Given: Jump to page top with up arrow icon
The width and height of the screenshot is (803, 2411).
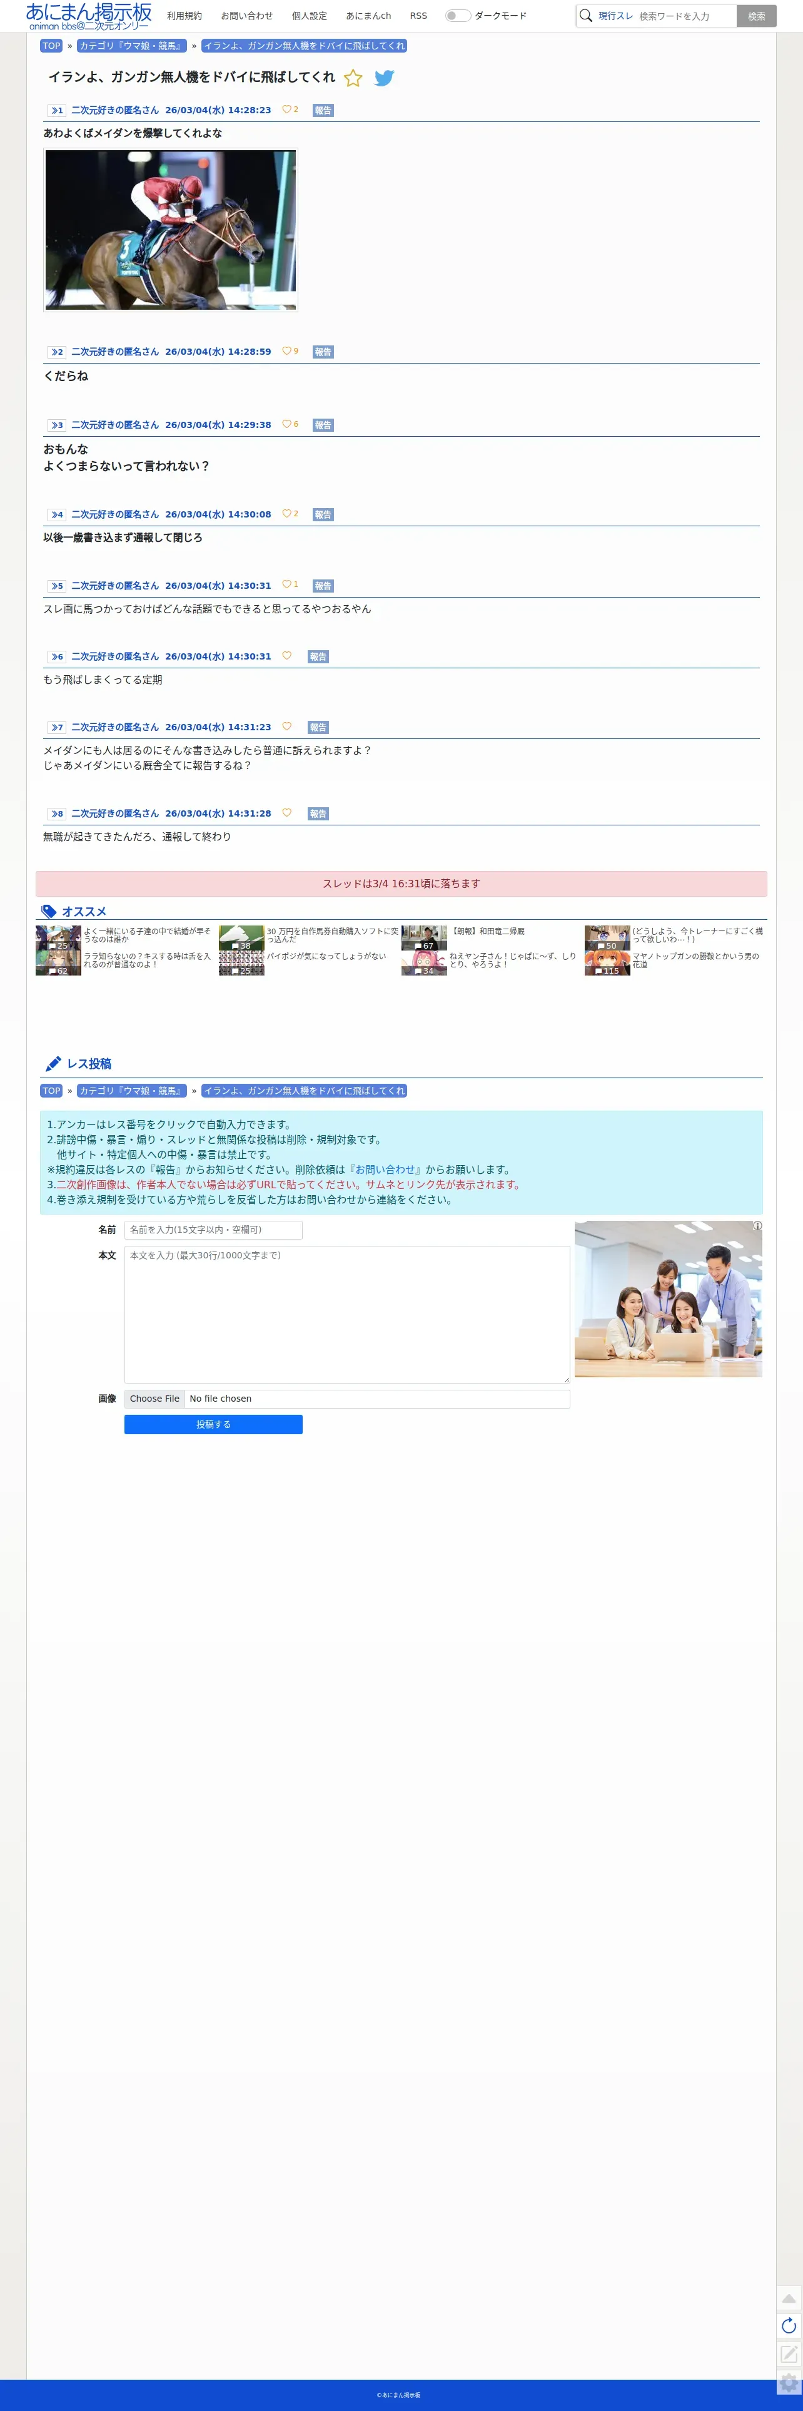Looking at the screenshot, I should click(789, 2298).
